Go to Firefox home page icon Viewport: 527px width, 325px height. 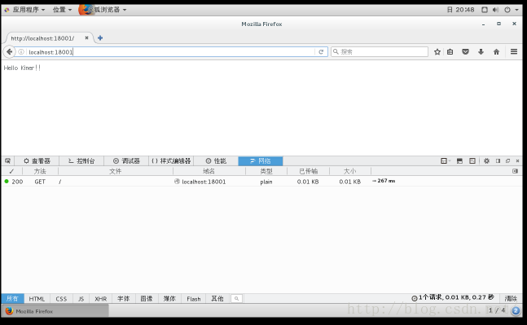[x=496, y=52]
